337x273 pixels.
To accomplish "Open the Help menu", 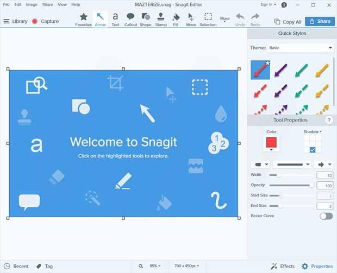I will 76,4.
